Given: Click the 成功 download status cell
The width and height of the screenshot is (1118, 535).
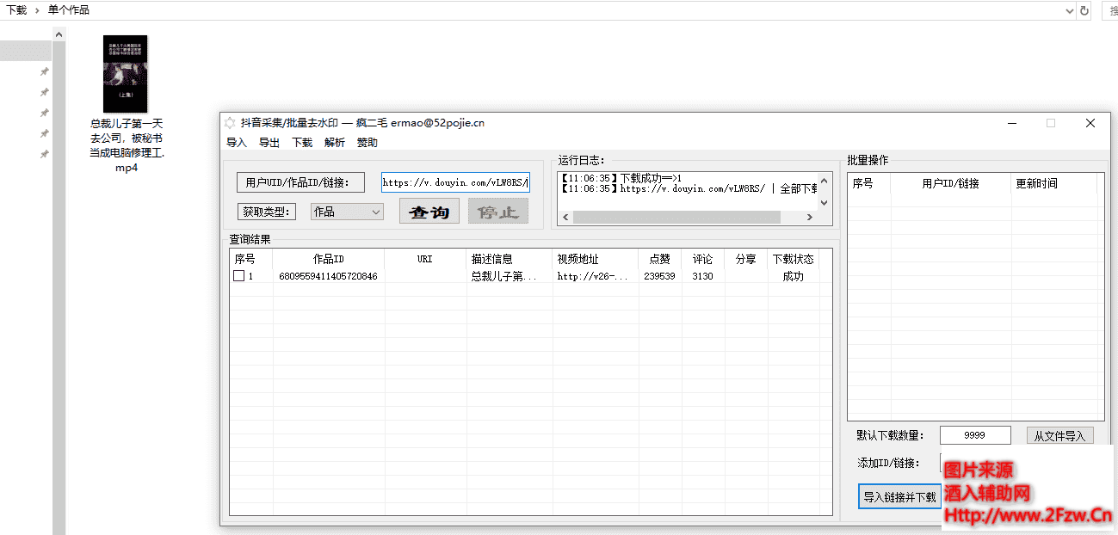Looking at the screenshot, I should point(793,276).
